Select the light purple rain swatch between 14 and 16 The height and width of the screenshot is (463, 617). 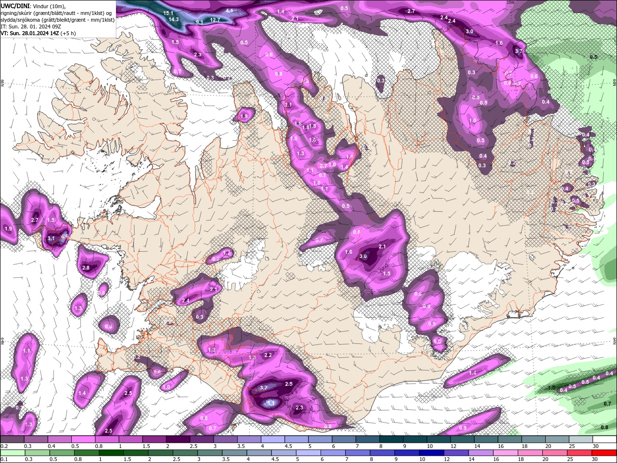482,453
